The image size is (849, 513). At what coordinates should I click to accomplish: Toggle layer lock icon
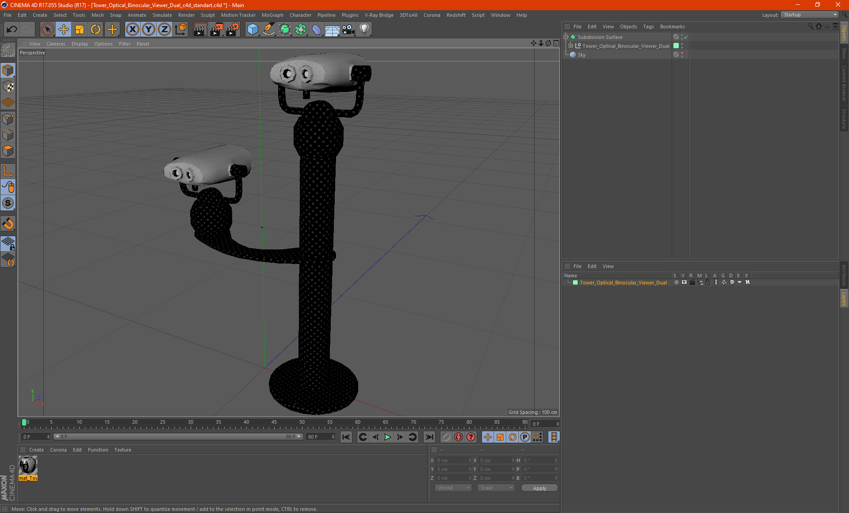708,282
